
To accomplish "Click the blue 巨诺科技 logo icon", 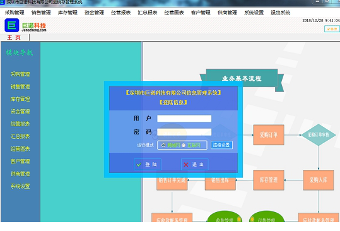I will pos(12,25).
